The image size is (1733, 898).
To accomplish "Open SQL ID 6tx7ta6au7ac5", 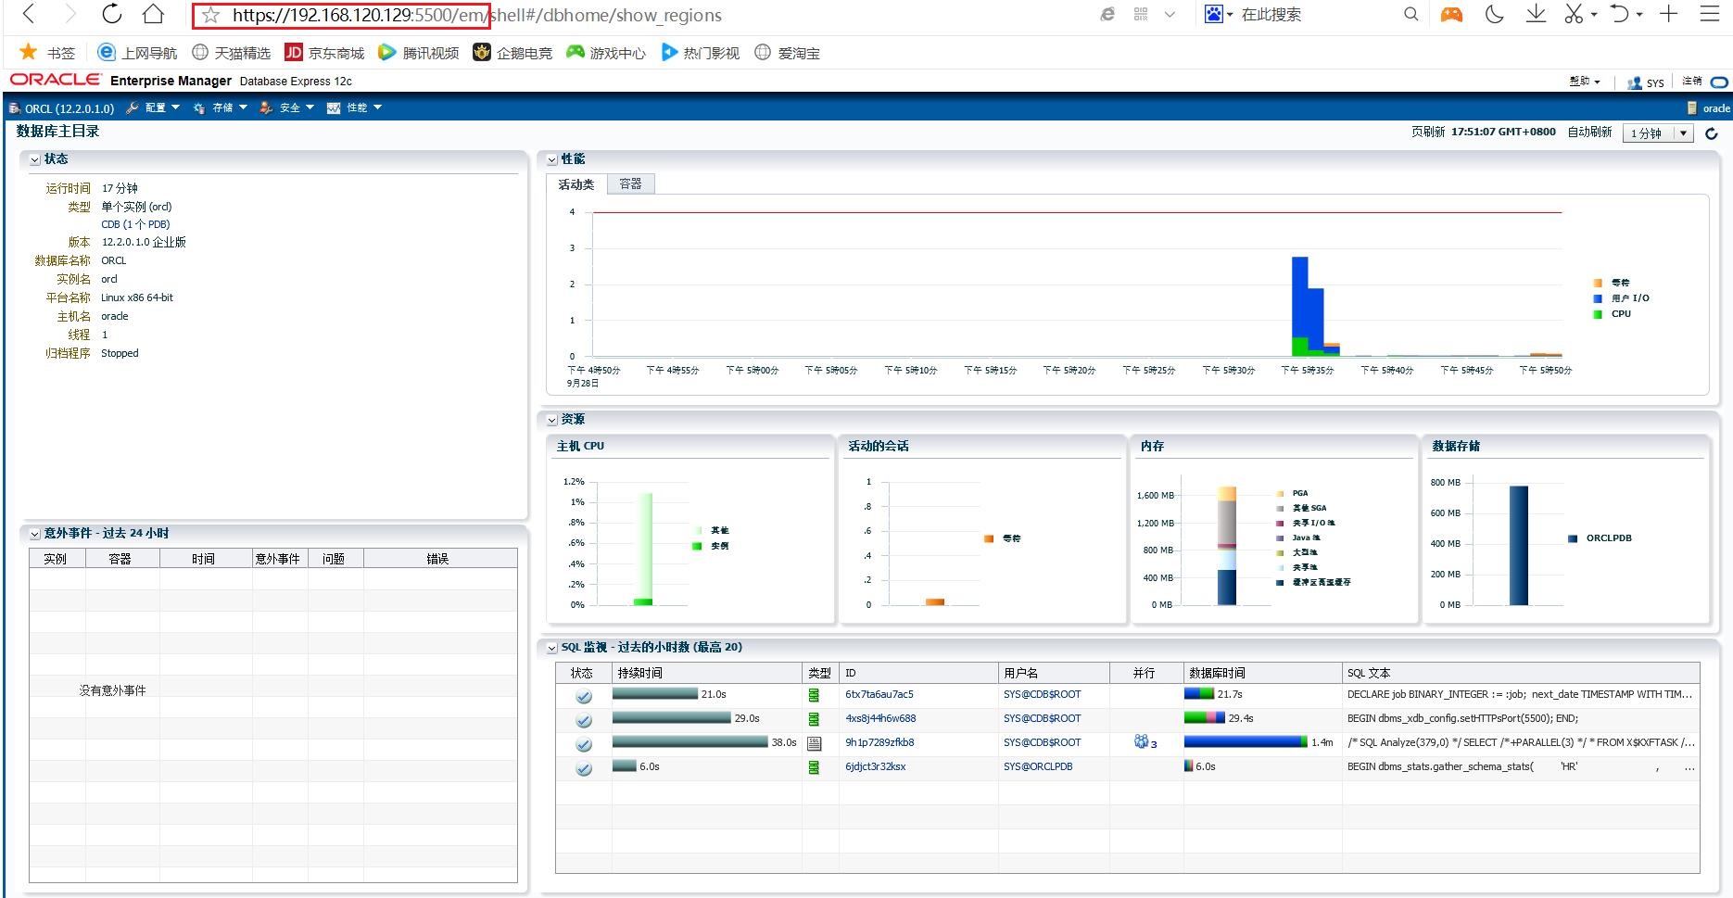I will pos(879,694).
